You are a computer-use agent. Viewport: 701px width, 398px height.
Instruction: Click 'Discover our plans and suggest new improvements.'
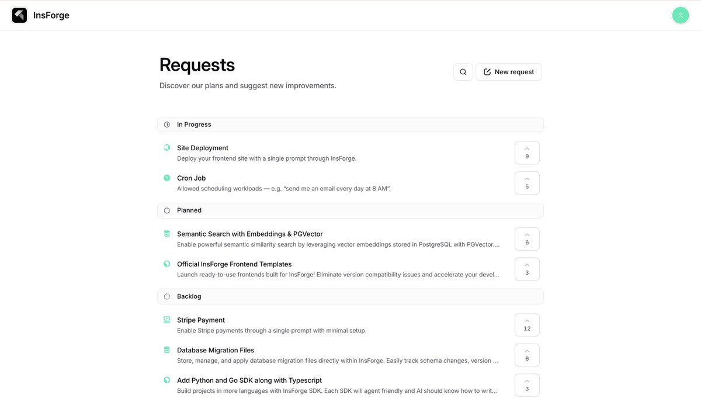[x=248, y=85]
